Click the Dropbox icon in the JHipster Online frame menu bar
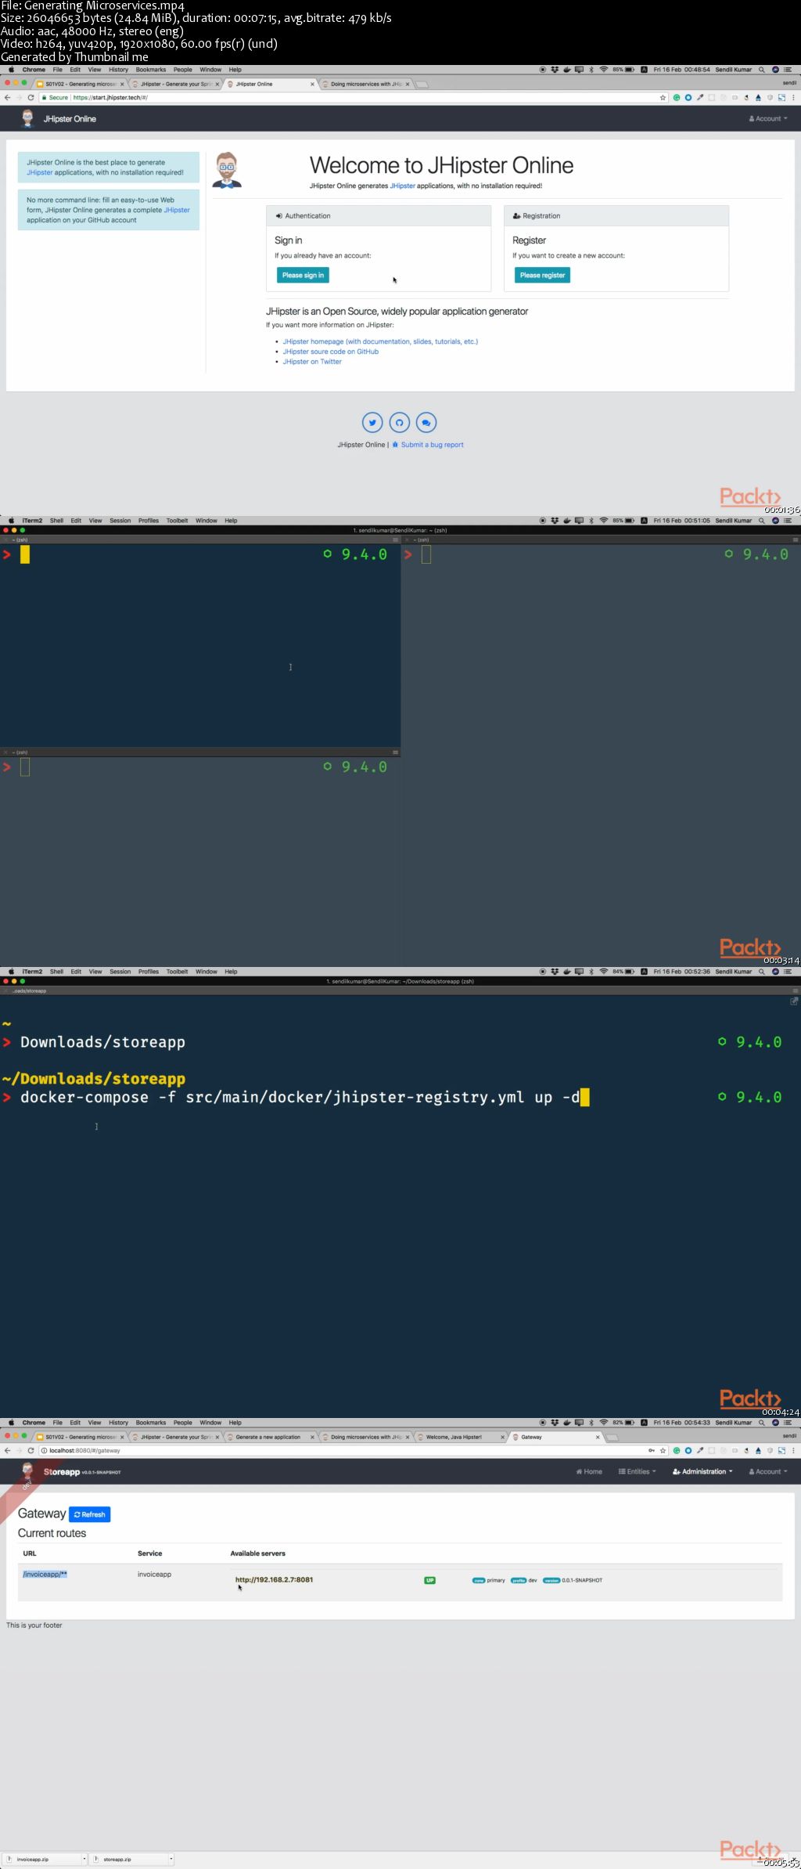The height and width of the screenshot is (1869, 801). click(x=555, y=70)
